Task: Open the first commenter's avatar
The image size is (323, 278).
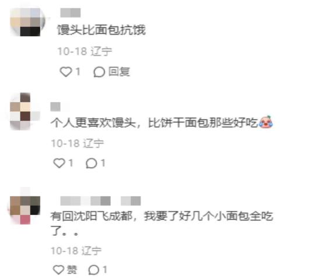Action: [x=27, y=22]
